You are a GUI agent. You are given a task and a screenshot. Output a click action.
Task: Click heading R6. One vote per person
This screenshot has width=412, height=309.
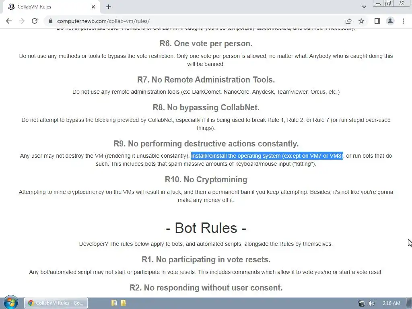[x=206, y=43]
